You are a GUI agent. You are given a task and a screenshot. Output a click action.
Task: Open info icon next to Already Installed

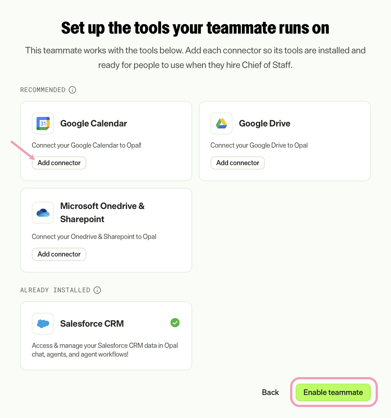[97, 290]
